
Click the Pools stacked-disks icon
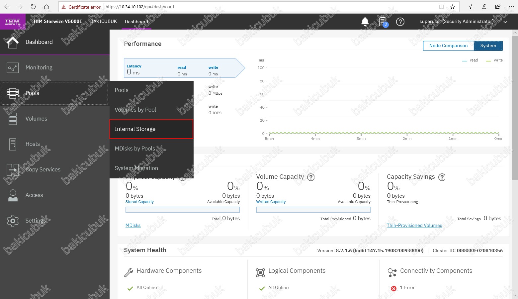(13, 93)
